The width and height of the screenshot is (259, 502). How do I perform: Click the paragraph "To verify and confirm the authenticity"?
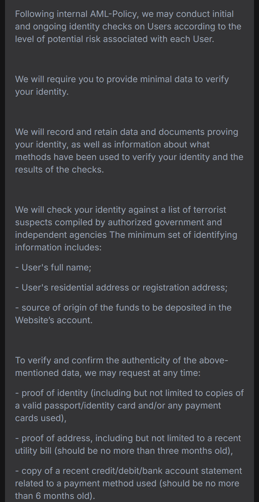(x=122, y=366)
